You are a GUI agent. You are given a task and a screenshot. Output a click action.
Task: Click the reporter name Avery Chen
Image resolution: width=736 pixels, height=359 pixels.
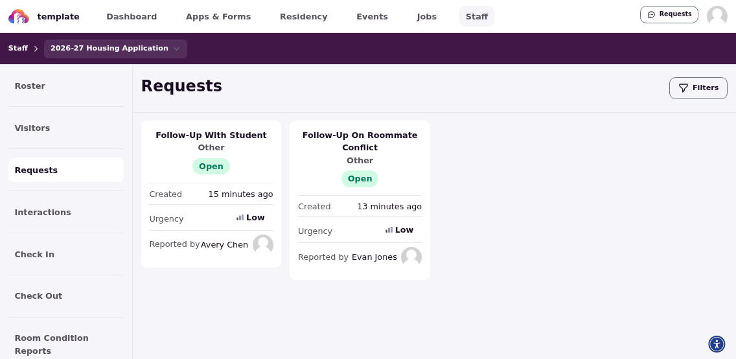click(224, 244)
